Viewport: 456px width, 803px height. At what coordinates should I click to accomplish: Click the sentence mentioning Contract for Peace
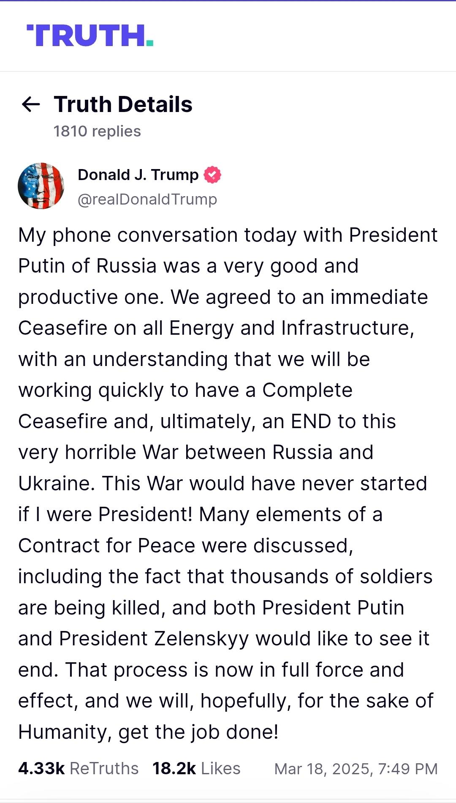(x=186, y=546)
